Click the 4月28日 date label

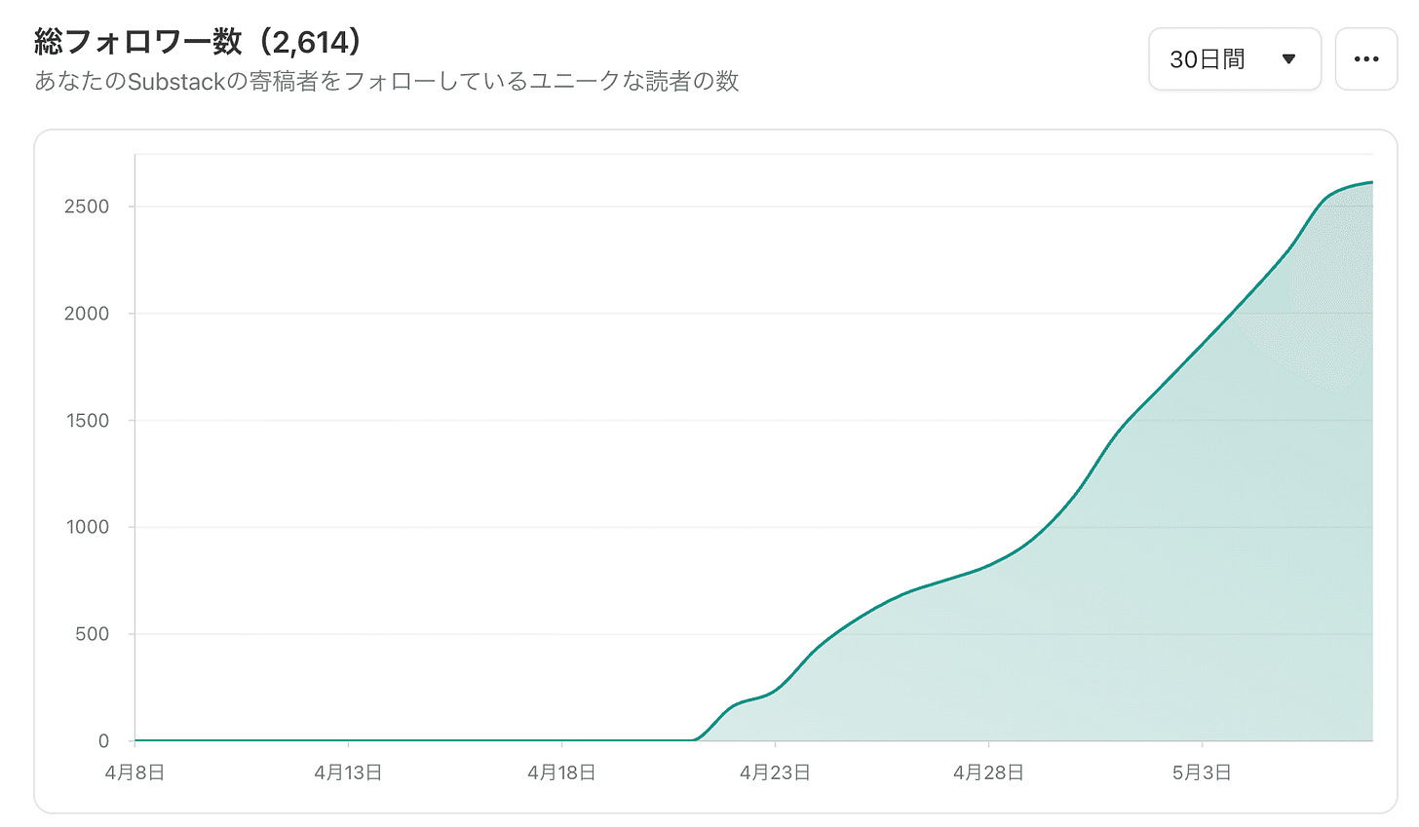pos(988,772)
